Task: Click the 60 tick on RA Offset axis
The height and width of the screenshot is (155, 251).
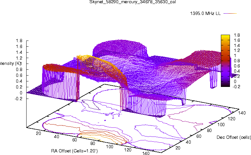Action: (74, 140)
